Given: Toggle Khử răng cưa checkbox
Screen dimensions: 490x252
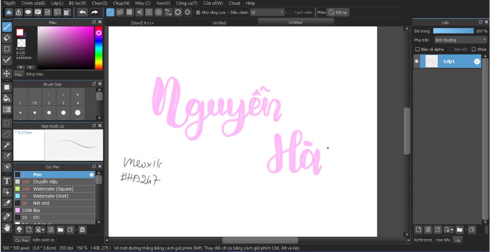Looking at the screenshot, I should pos(198,12).
